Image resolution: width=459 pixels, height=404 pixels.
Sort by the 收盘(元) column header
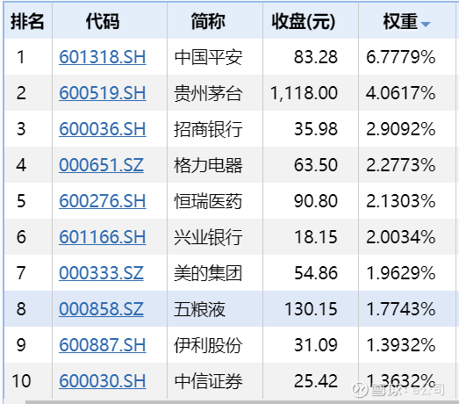click(x=311, y=21)
